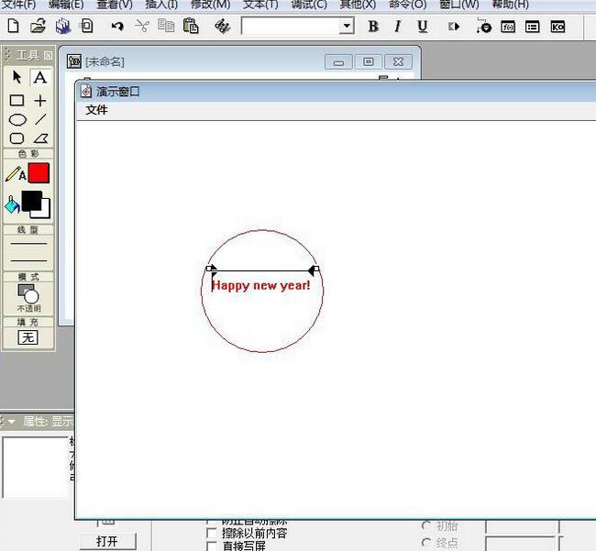
Task: Select the Diagonal Line tool
Action: tap(40, 119)
